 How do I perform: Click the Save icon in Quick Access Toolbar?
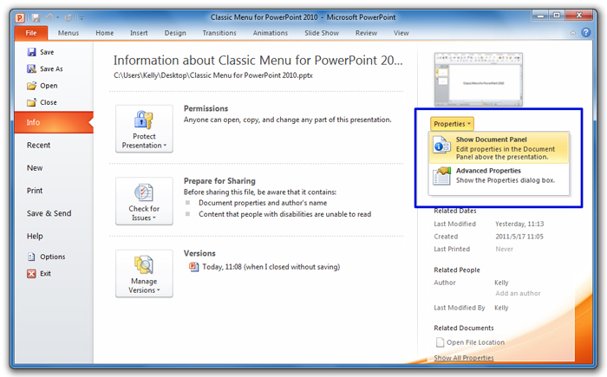[x=36, y=16]
